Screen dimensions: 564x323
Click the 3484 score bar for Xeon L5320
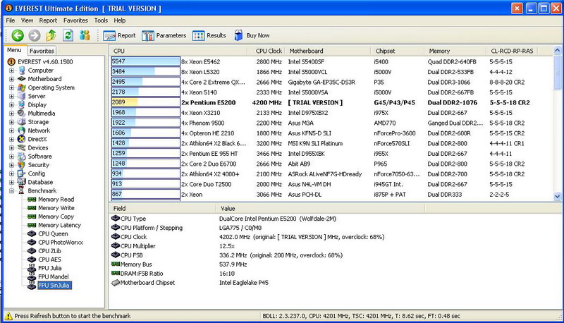[x=145, y=72]
